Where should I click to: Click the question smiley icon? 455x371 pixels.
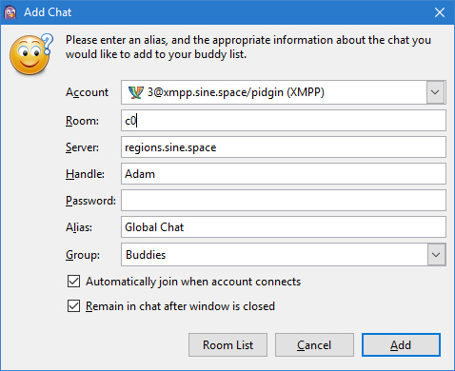tap(31, 54)
